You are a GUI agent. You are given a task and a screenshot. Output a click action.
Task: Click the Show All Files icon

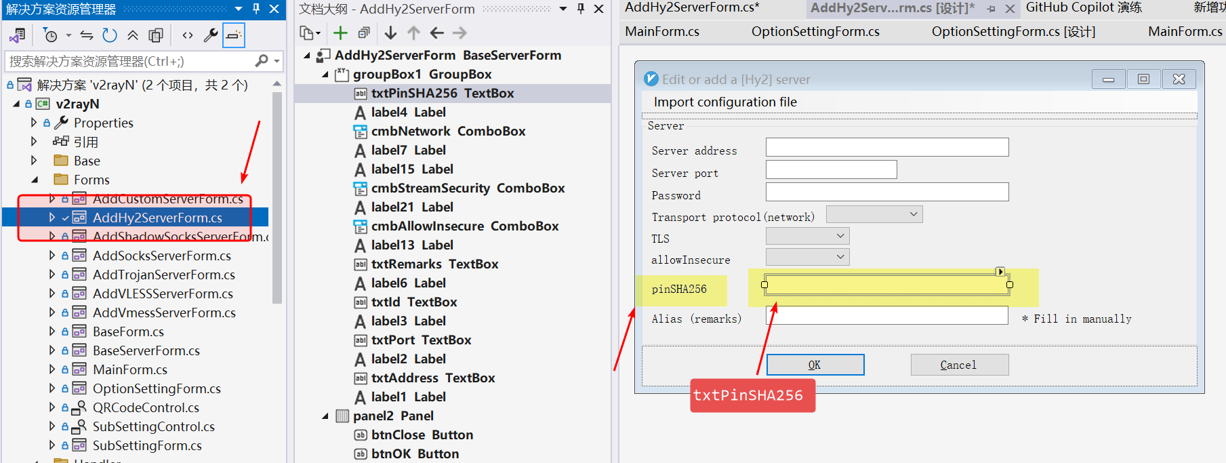[x=156, y=35]
